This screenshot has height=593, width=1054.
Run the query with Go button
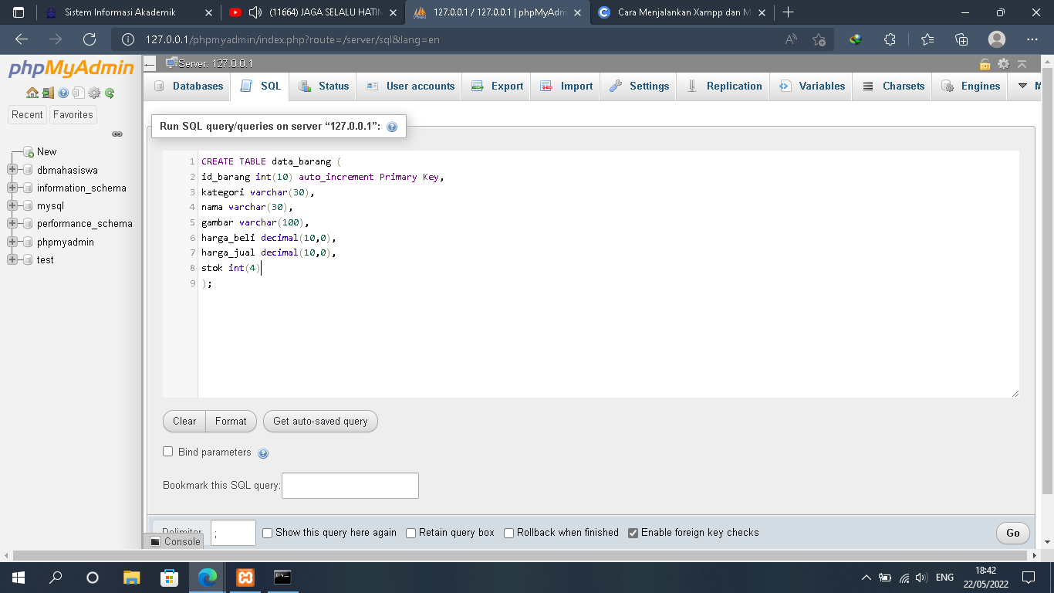(x=1013, y=533)
